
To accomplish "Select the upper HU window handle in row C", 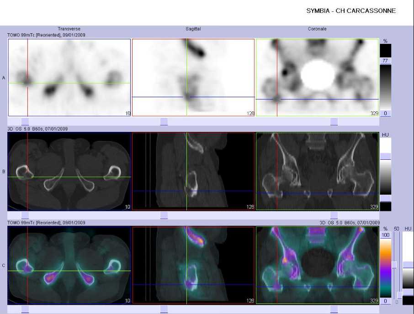I will tap(408, 265).
